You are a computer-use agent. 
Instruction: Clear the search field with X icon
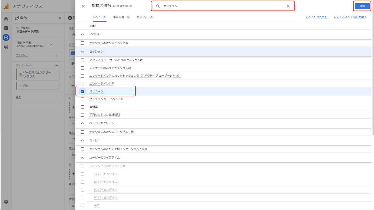(x=288, y=6)
